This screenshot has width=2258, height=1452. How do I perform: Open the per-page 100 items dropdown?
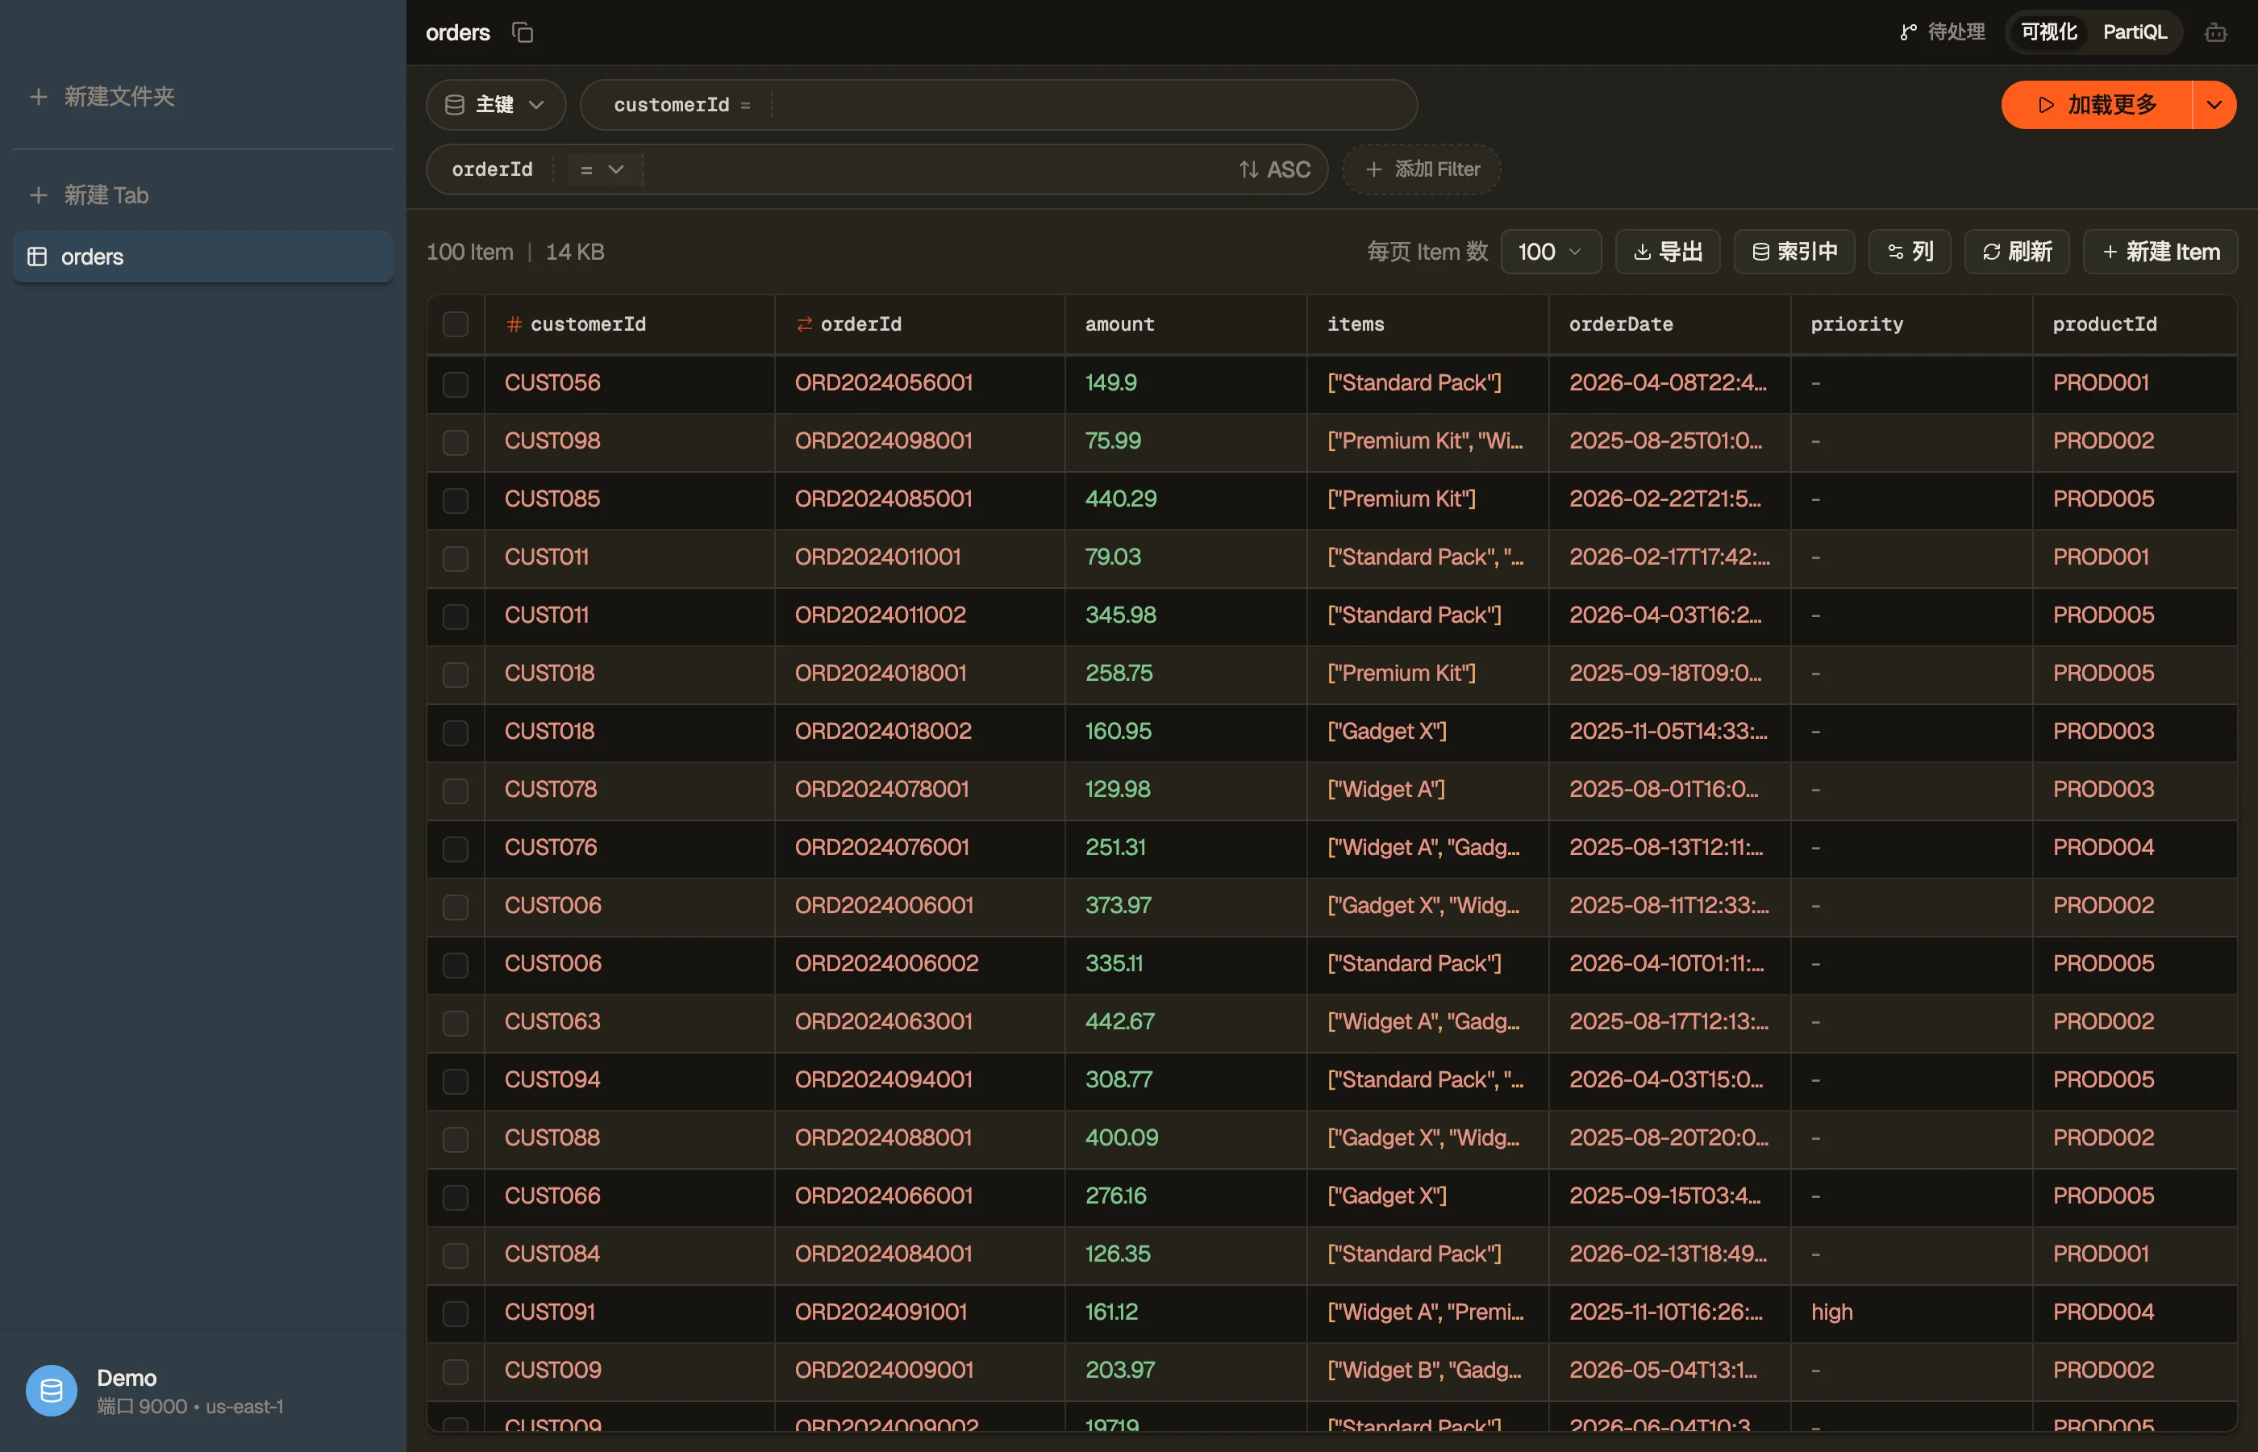tap(1550, 252)
